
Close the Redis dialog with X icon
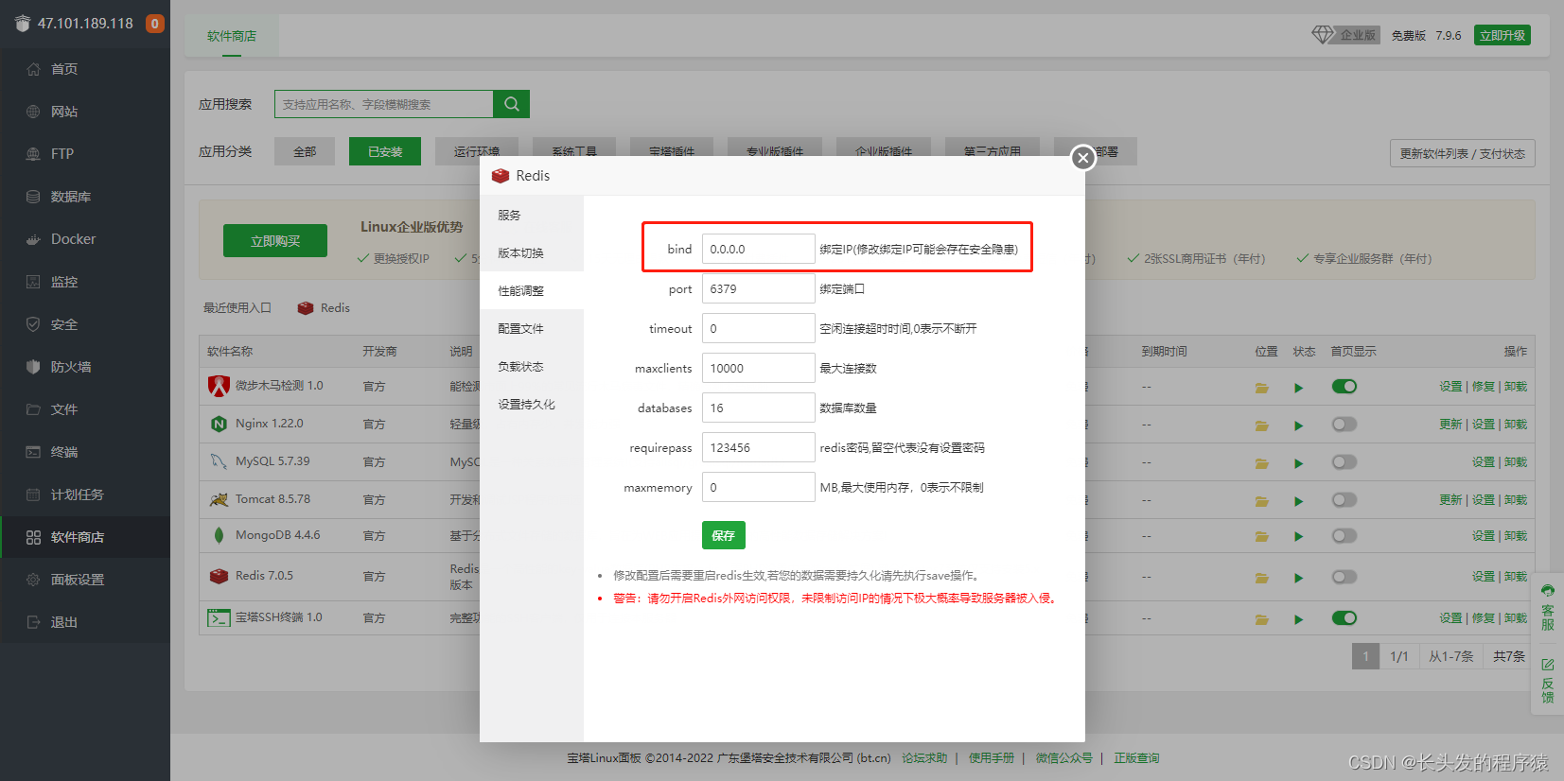coord(1083,158)
